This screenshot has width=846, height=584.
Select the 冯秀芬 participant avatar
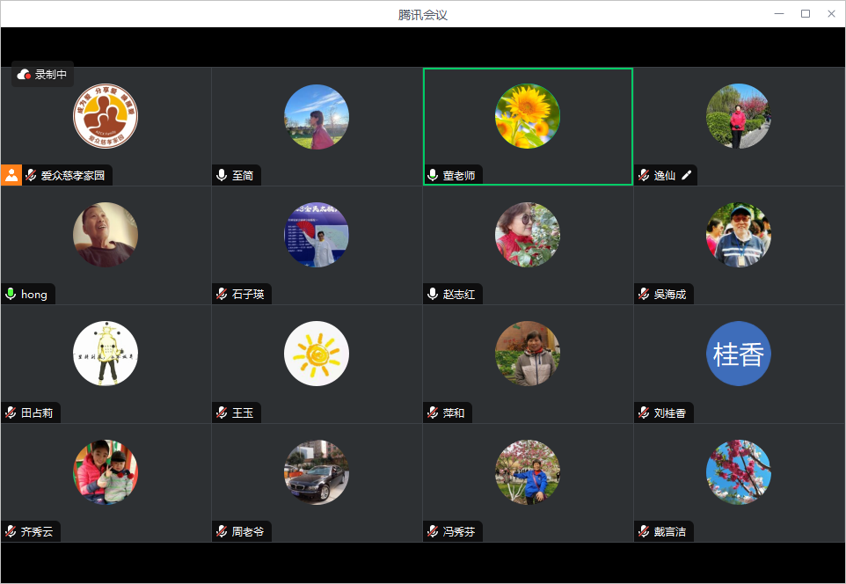click(528, 472)
